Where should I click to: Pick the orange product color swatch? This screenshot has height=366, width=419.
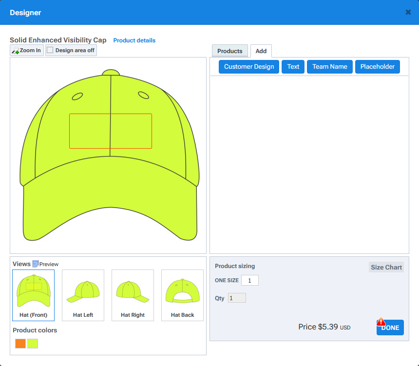(20, 344)
